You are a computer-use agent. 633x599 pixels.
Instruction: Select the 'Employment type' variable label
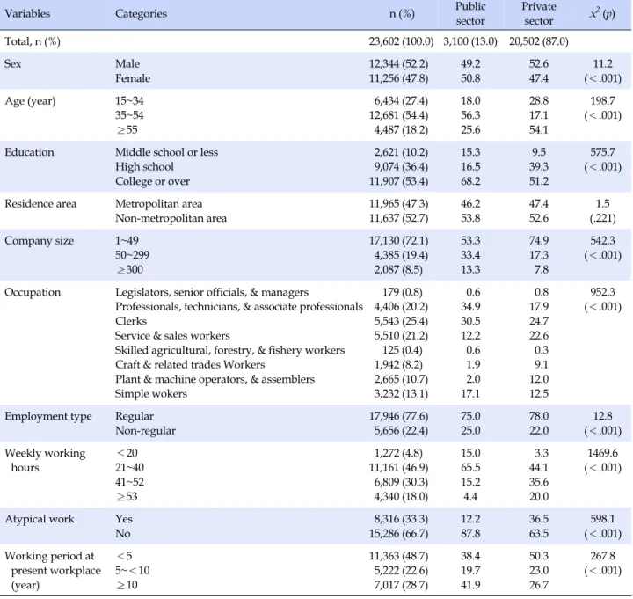48,416
